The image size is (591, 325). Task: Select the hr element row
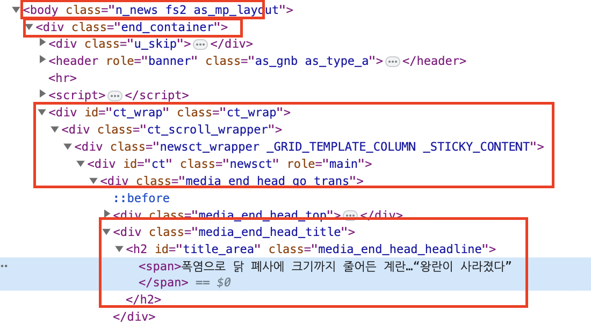(x=62, y=78)
